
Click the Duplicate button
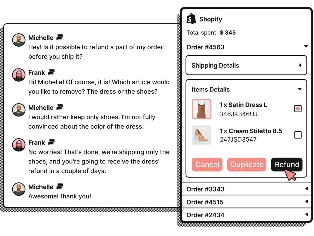point(247,164)
